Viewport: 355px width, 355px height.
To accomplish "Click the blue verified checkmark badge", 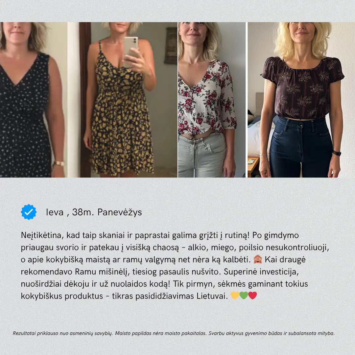I will coord(29,212).
